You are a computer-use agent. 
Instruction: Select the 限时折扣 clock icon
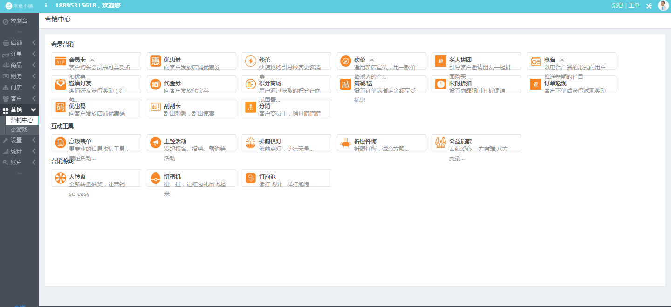coord(440,84)
